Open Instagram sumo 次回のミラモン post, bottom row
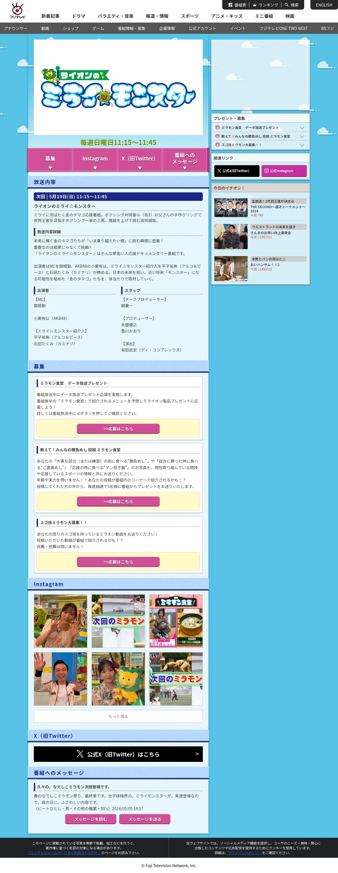 tap(176, 679)
